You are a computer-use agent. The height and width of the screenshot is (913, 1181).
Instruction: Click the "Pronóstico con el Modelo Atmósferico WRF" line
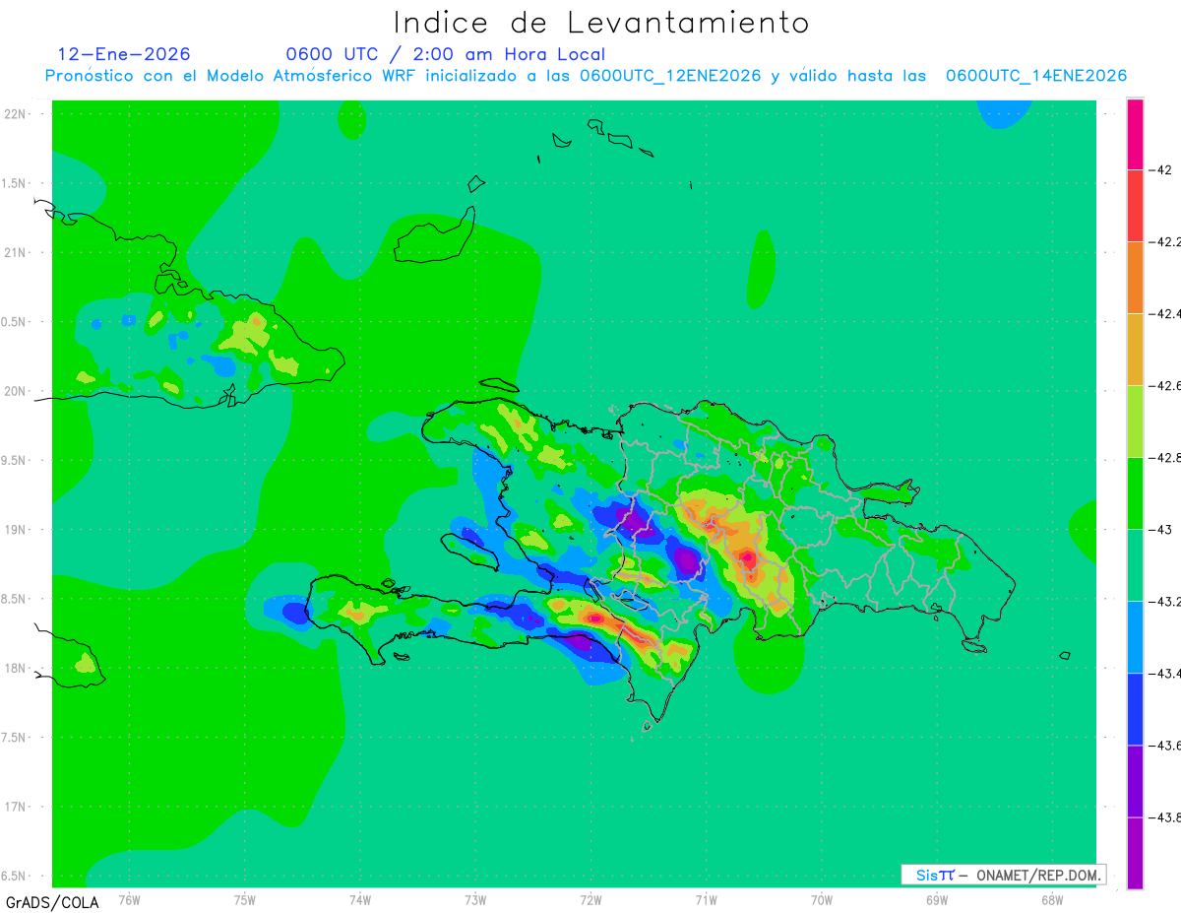point(586,76)
